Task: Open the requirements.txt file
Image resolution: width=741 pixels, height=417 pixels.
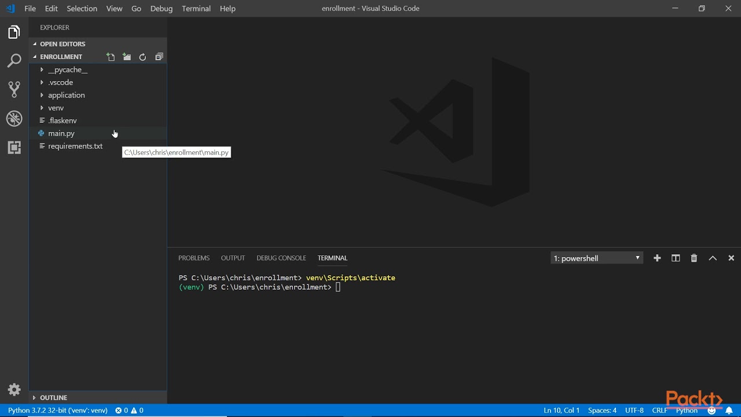Action: pos(75,146)
